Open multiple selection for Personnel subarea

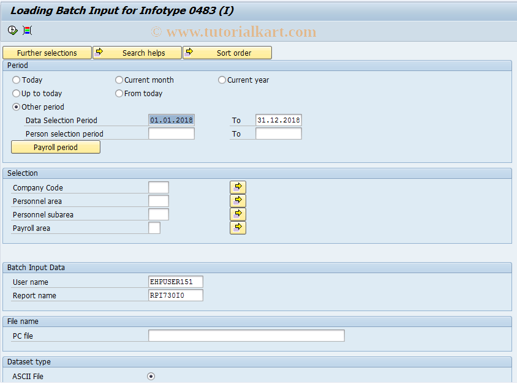click(238, 214)
